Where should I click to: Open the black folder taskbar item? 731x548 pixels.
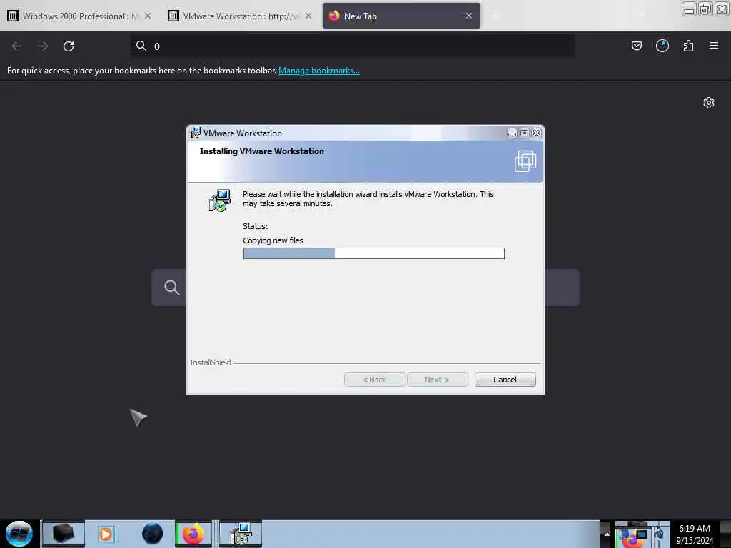pyautogui.click(x=64, y=534)
